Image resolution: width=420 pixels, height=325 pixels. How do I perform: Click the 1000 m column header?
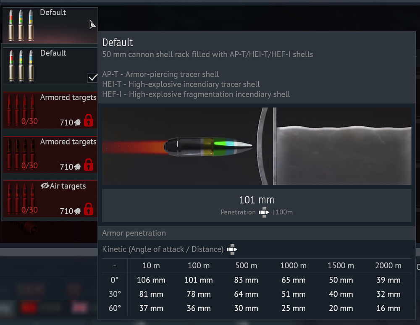[293, 265]
